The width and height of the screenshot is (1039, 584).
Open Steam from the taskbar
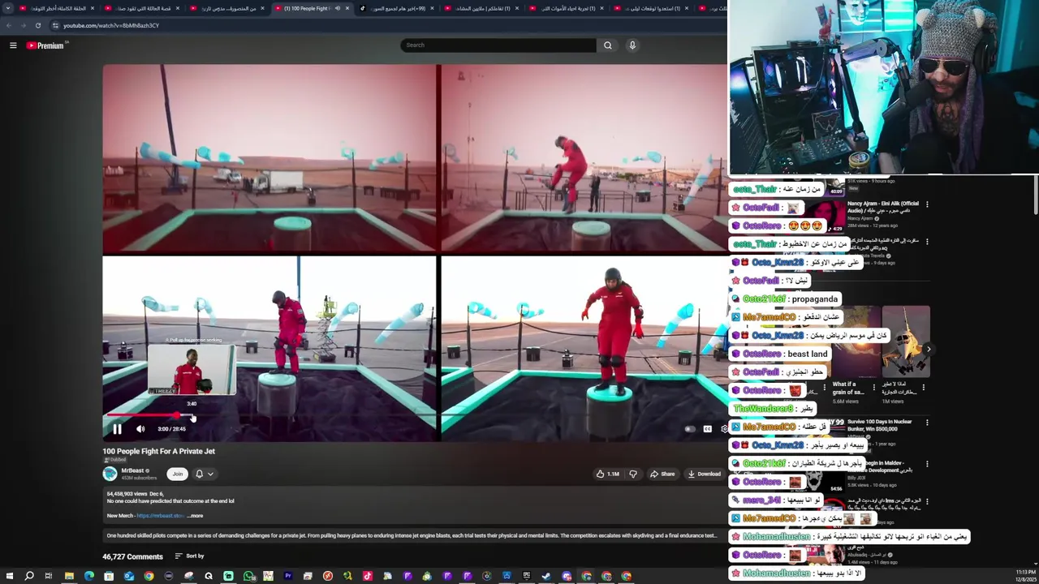tap(546, 576)
